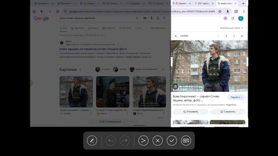This screenshot has height=156, width=278.
Task: Go to Chrome home page icon
Action: click(34, 12)
